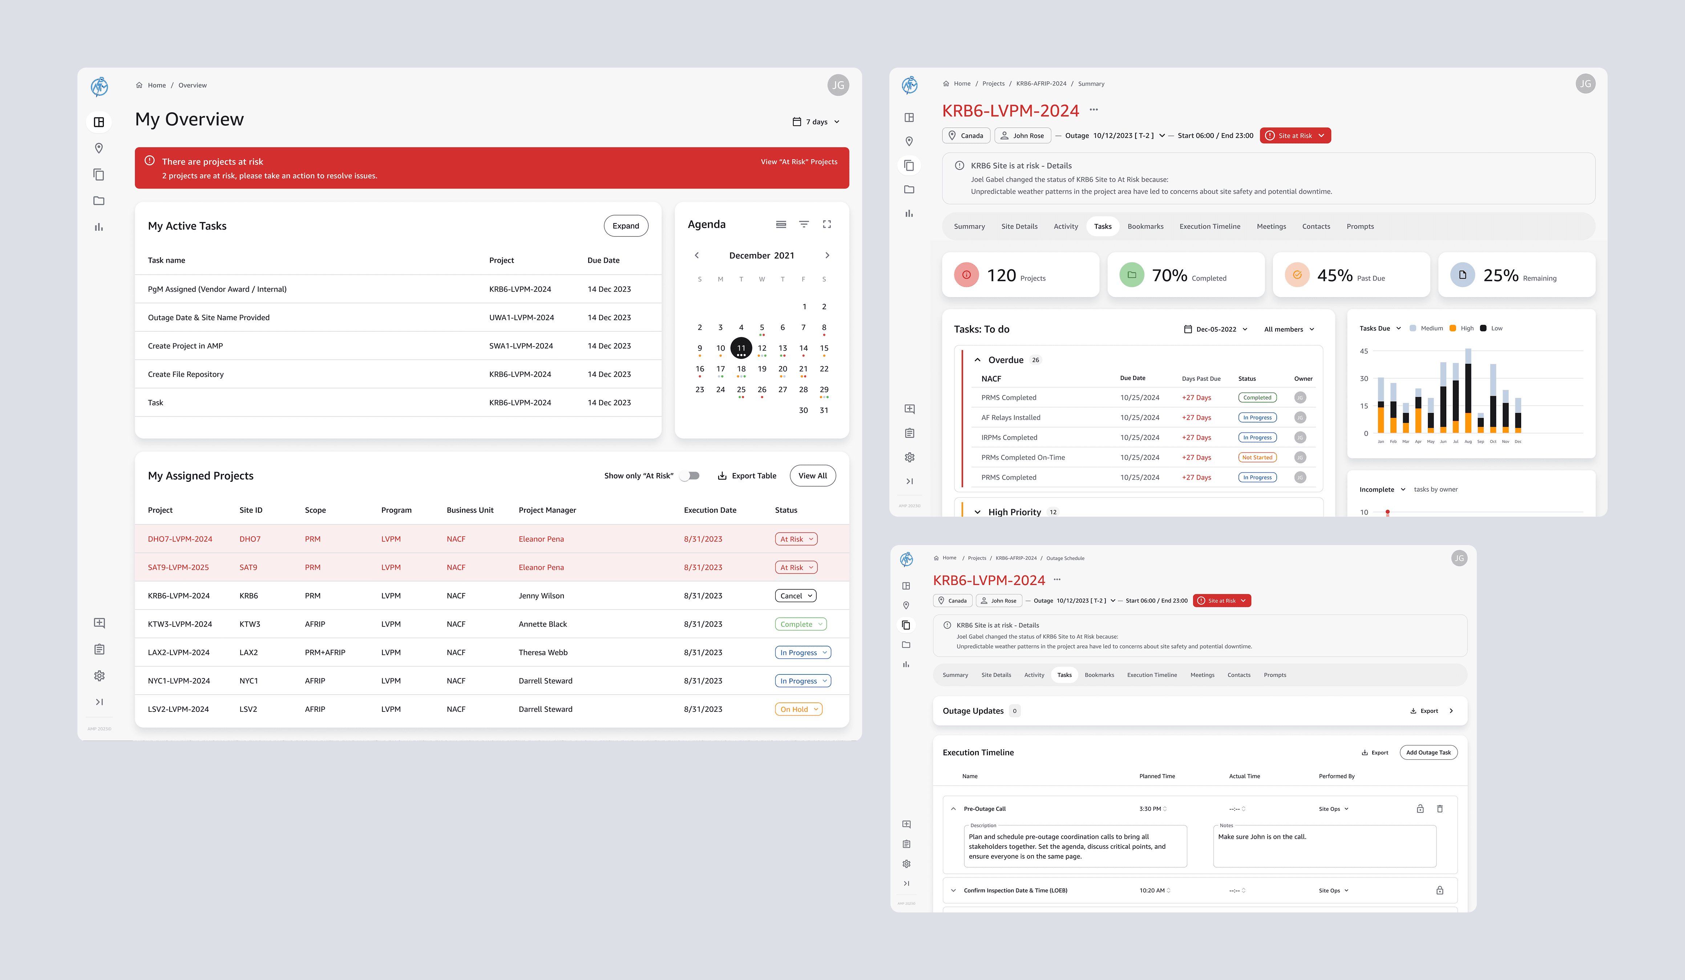Viewport: 1685px width, 980px height.
Task: Delete the Pre-Outage Call task with the trash icon
Action: click(1440, 809)
